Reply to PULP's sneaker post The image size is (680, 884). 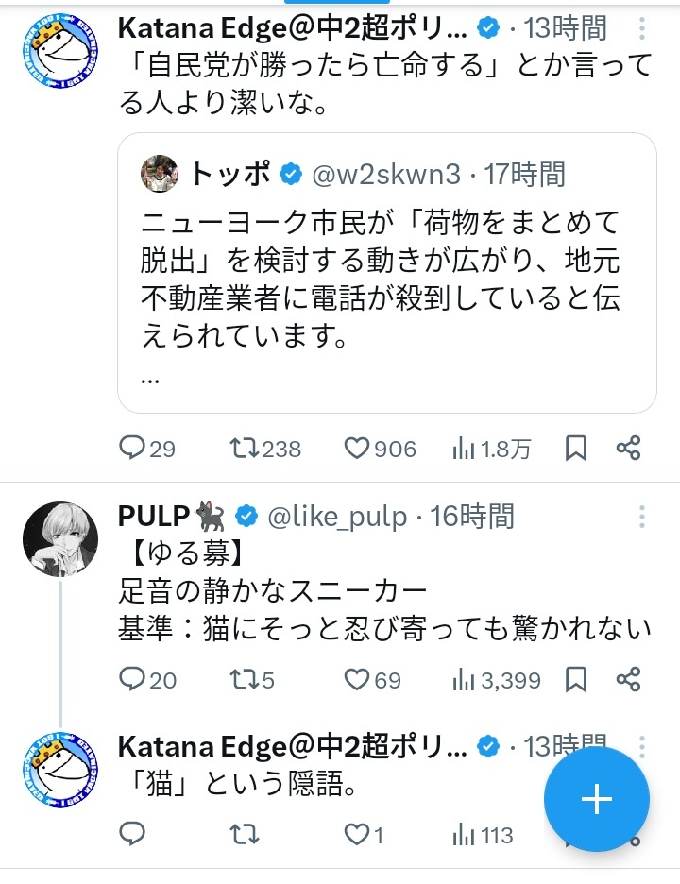[131, 678]
